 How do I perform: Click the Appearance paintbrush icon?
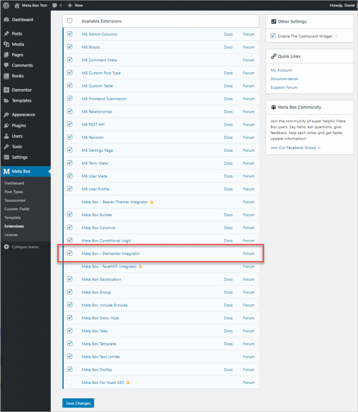pyautogui.click(x=6, y=115)
